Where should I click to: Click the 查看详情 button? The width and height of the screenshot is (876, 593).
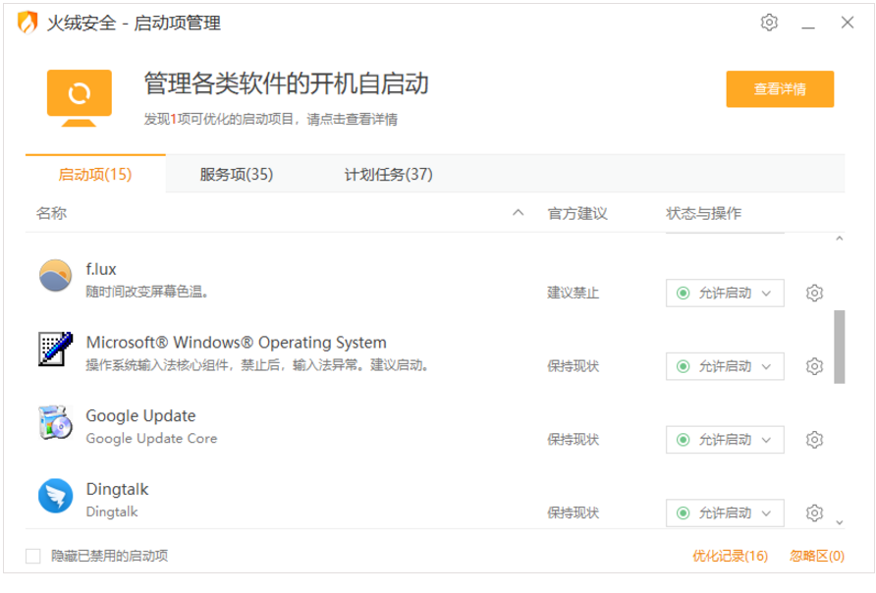point(780,89)
